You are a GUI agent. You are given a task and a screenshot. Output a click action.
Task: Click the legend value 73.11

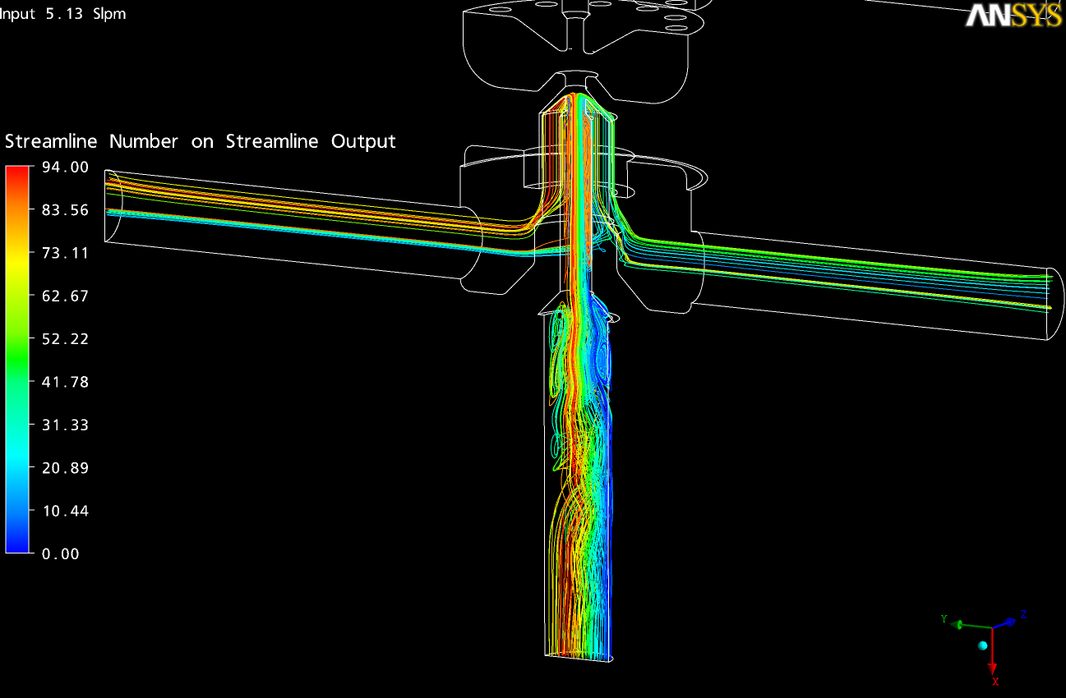[x=65, y=253]
